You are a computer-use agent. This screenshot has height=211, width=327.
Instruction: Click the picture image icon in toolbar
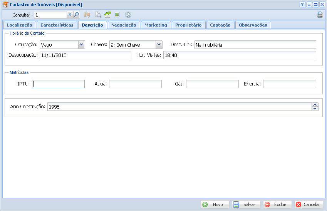pos(117,15)
